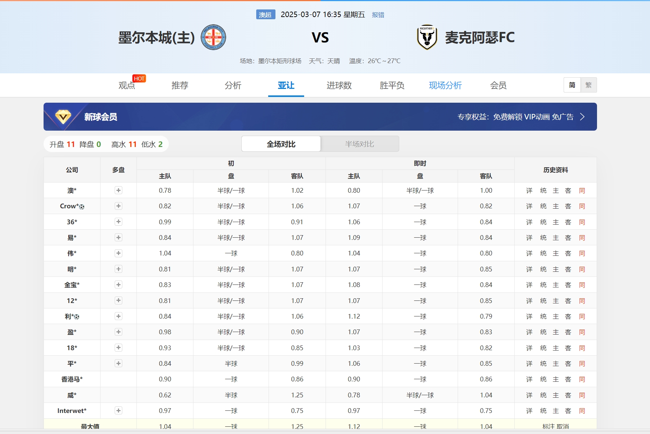Expand multi-handicap plus for 易* row
The height and width of the screenshot is (434, 650).
coord(118,237)
